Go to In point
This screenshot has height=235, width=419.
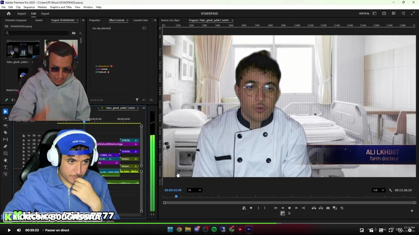(x=276, y=208)
